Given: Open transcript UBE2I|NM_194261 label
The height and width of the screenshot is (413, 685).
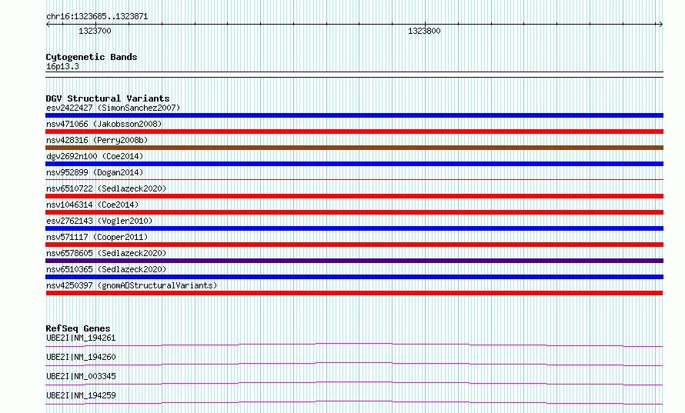Looking at the screenshot, I should (x=81, y=338).
